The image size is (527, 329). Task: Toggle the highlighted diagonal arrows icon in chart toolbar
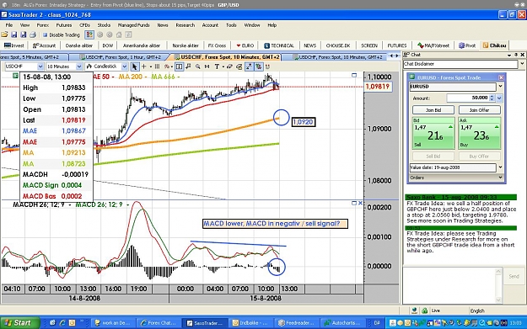249,66
